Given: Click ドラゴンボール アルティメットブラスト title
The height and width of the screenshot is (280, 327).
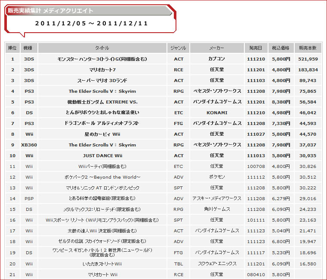Looking at the screenshot, I should click(102, 123).
